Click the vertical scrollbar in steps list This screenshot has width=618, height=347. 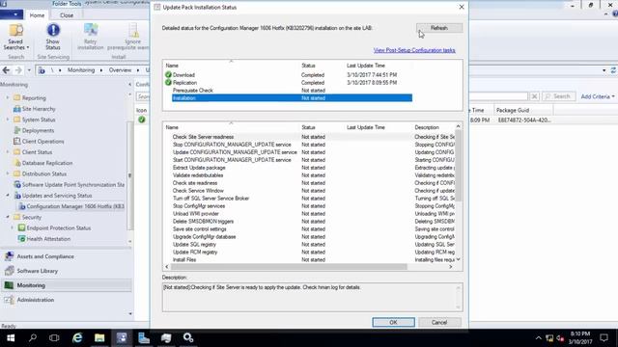[x=458, y=165]
